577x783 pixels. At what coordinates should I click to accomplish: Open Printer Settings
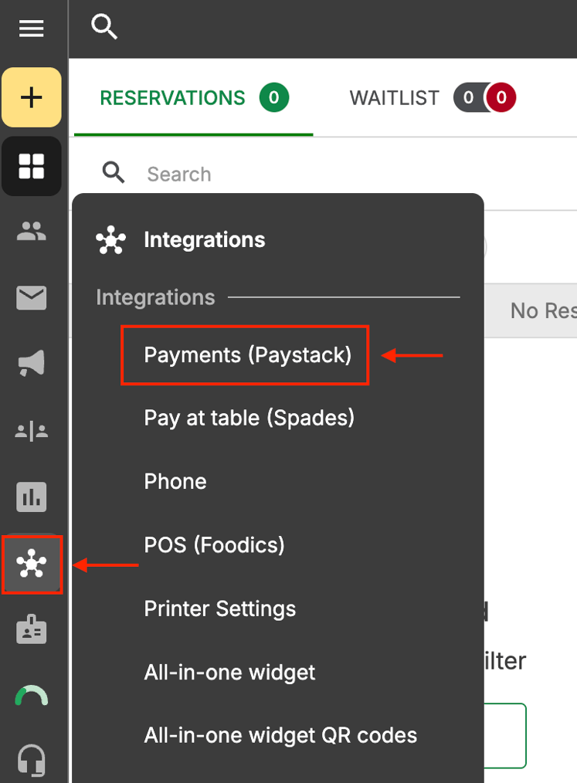pyautogui.click(x=220, y=608)
